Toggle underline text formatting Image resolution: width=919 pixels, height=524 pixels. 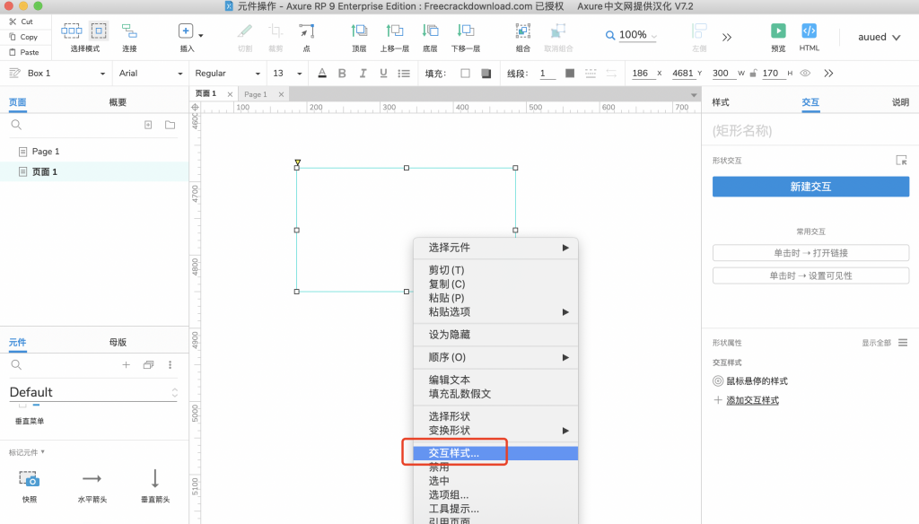(383, 74)
